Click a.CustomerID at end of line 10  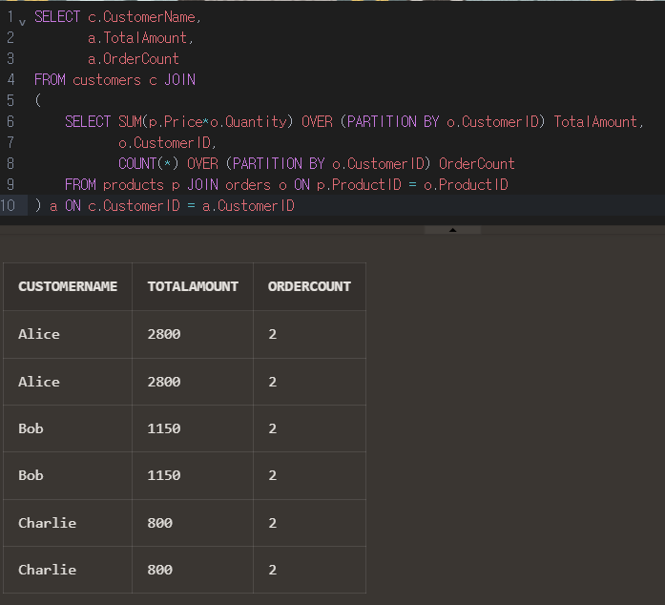[x=248, y=206]
